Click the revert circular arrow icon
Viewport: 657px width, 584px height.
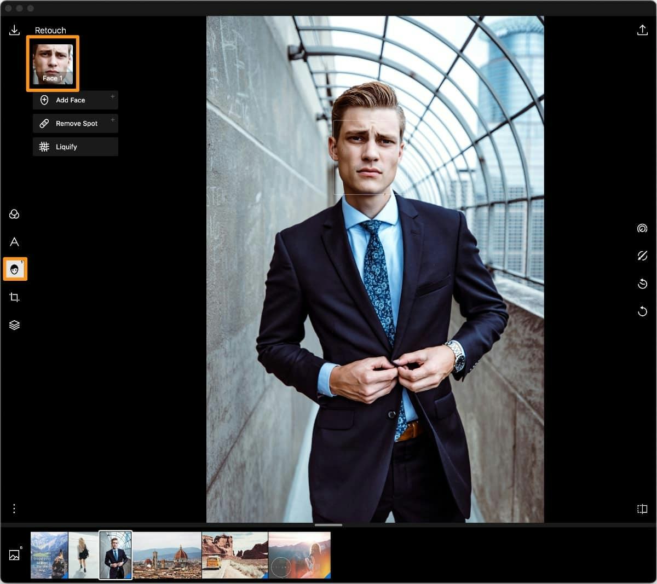point(642,311)
